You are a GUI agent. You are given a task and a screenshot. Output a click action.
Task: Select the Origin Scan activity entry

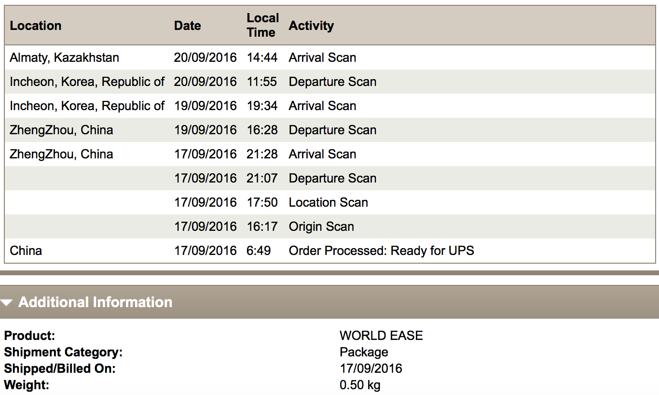click(321, 226)
